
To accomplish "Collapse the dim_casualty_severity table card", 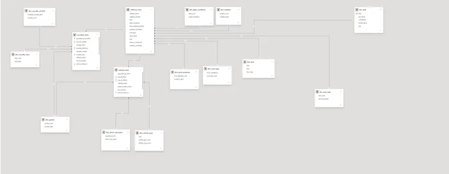I will click(53, 24).
